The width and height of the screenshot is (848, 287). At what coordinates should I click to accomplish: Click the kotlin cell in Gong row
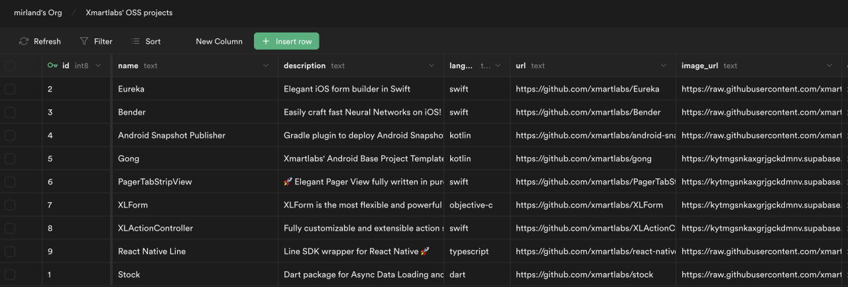[x=477, y=158]
